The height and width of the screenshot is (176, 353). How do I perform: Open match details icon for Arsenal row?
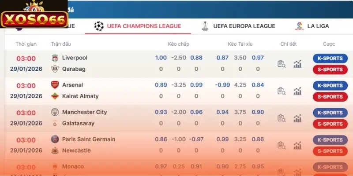[281, 91]
